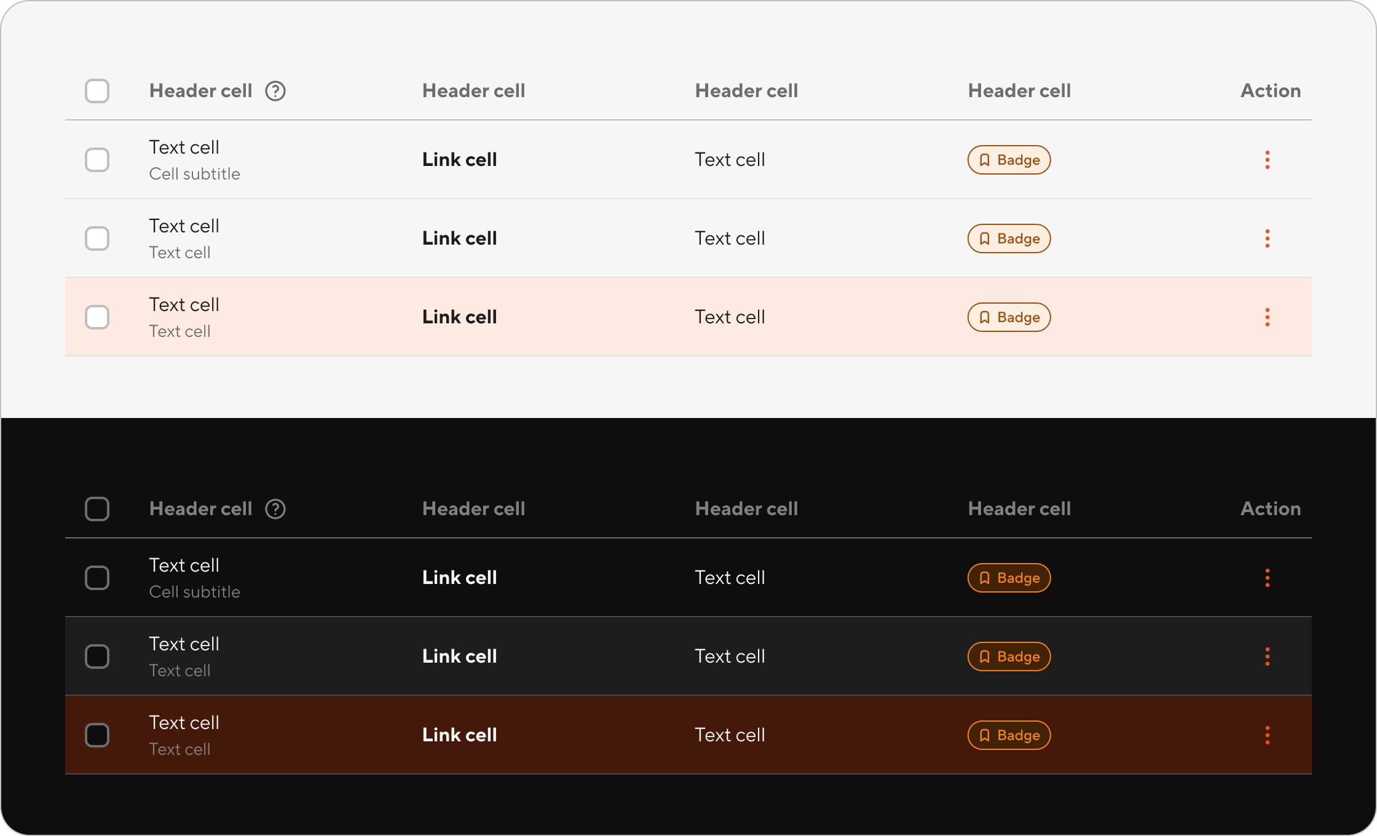
Task: Click the Badge in the brown highlighted row
Action: (1009, 735)
